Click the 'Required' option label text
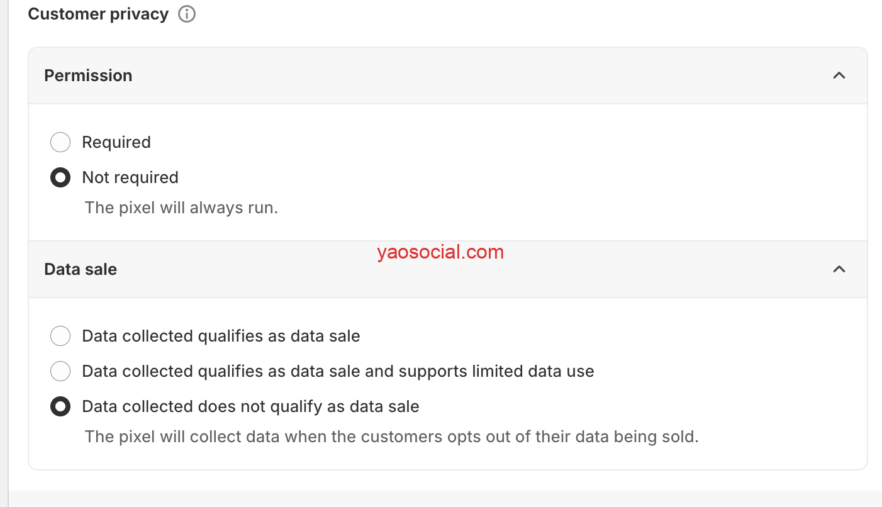Viewport: 882px width, 507px height. point(116,142)
